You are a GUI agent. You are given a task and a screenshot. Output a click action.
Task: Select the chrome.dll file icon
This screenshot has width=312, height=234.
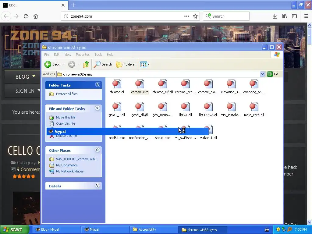tap(117, 84)
